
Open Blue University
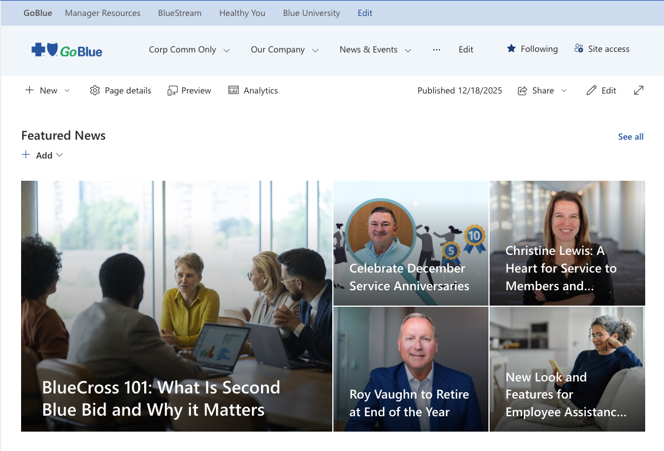coord(311,13)
